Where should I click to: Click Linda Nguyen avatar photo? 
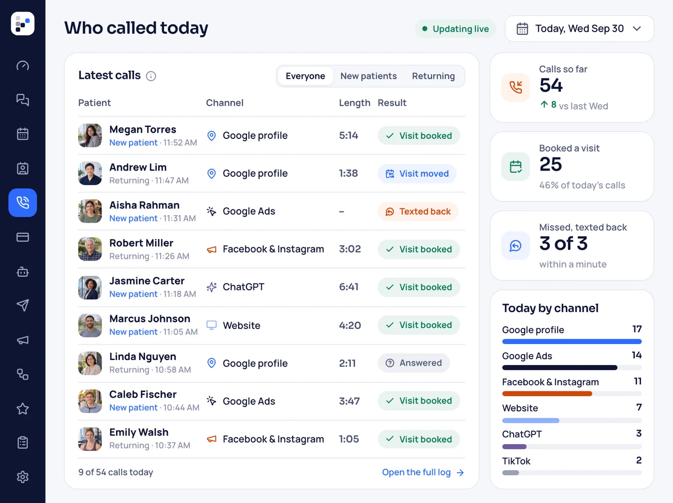coord(90,363)
